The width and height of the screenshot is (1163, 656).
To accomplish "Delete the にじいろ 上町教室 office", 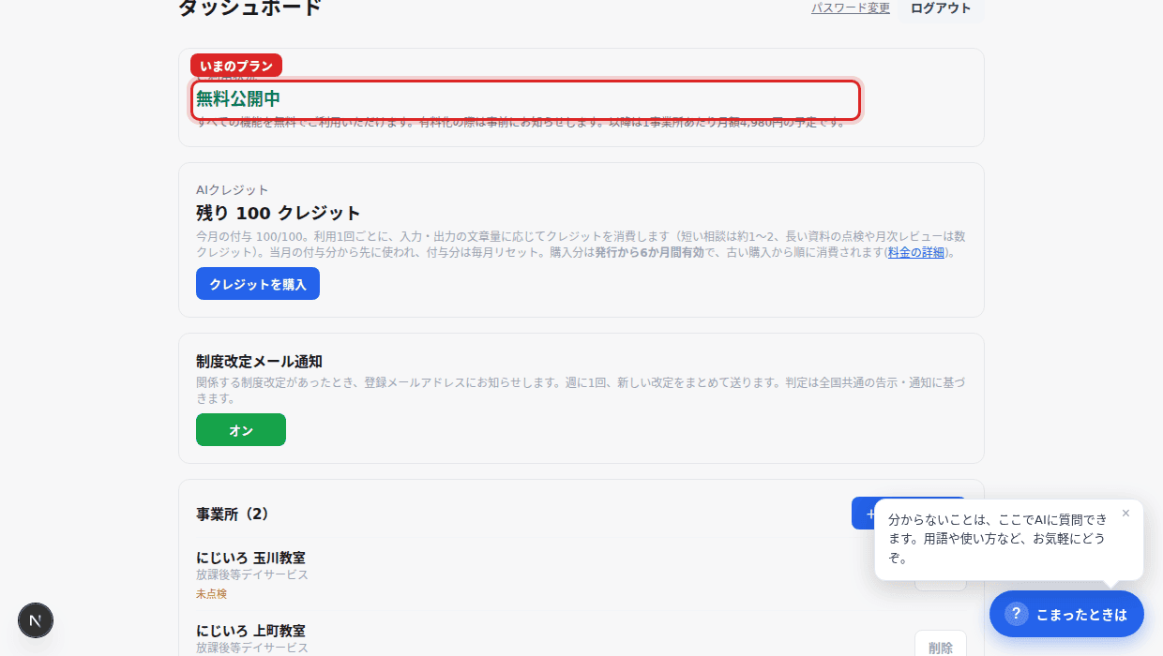I will 941,647.
